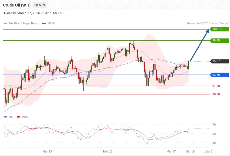Screen dimensions: 230x156
Task: Click the dark 95.87 current price tag
Action: point(219,61)
